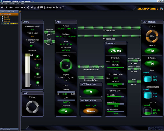Select Syb1502 in connection list
The width and height of the screenshot is (164, 131).
pyautogui.click(x=7, y=21)
